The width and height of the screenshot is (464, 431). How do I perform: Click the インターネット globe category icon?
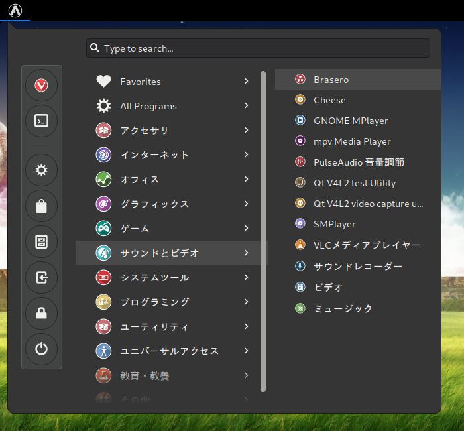coord(103,154)
